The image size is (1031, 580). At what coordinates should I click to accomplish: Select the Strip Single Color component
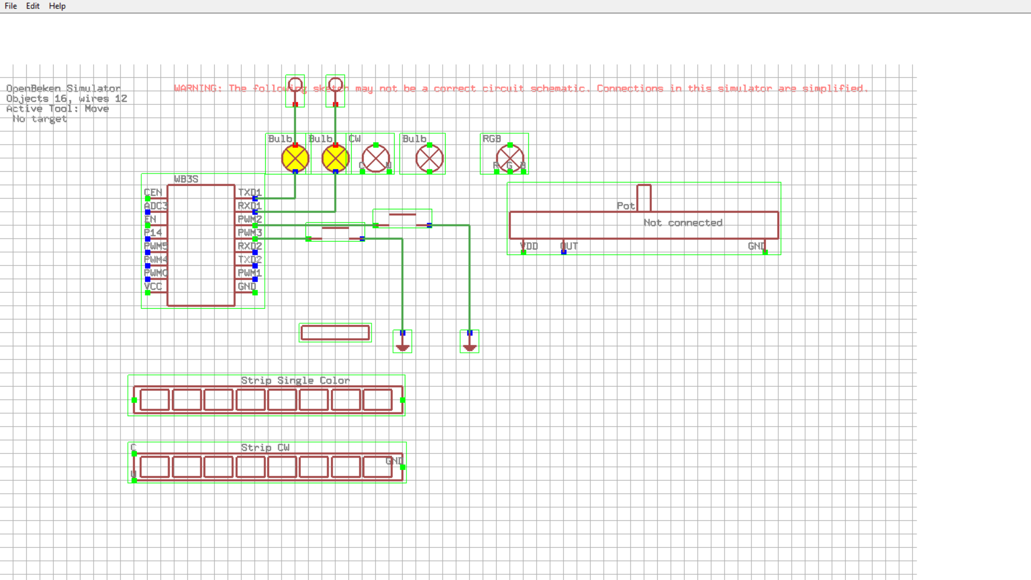[267, 397]
